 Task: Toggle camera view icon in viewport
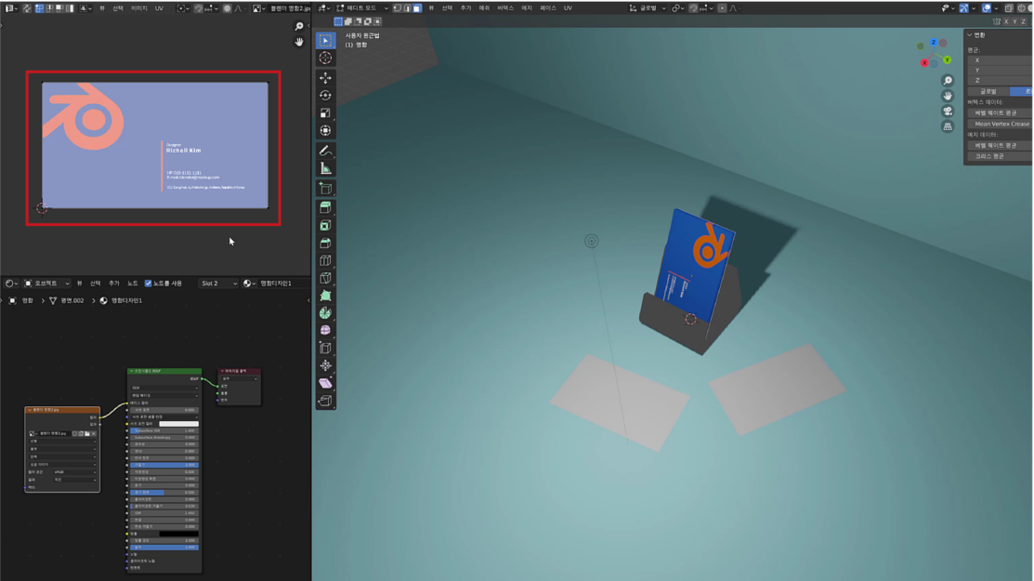point(948,111)
